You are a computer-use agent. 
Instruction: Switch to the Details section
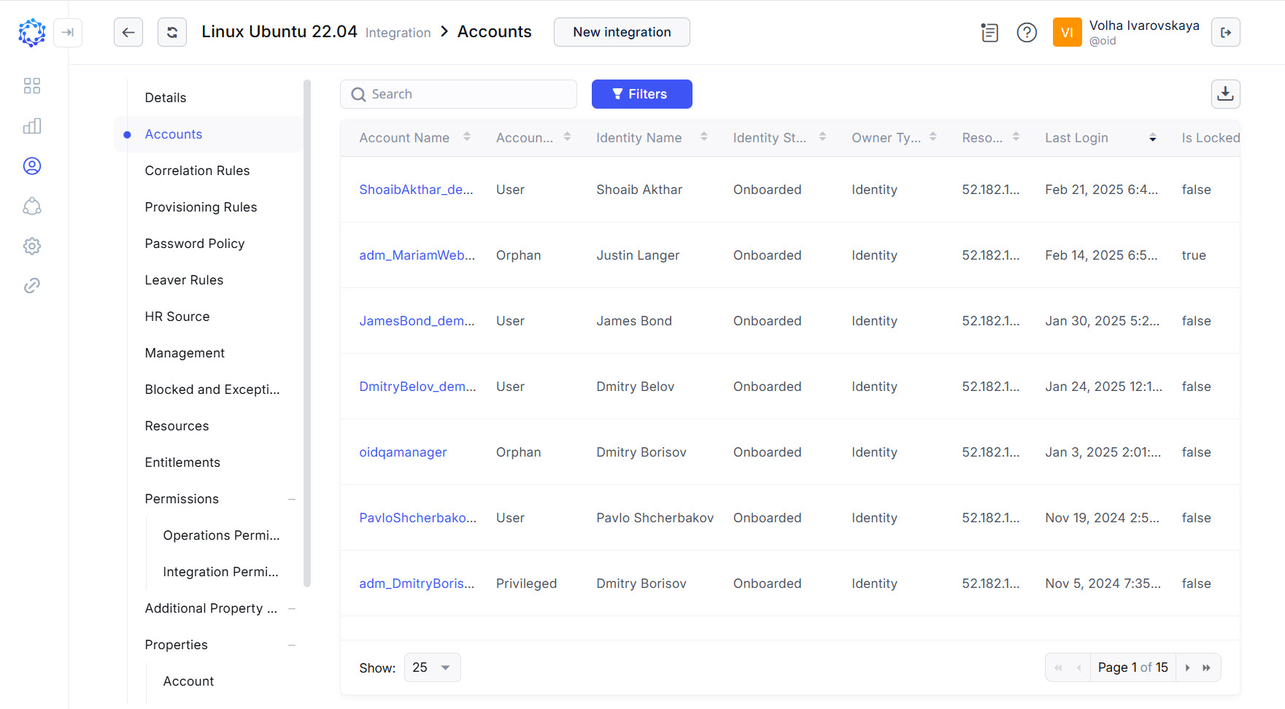(x=166, y=97)
